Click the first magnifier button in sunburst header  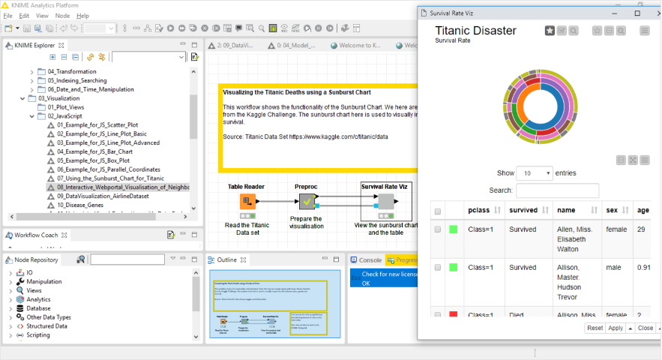pyautogui.click(x=574, y=31)
